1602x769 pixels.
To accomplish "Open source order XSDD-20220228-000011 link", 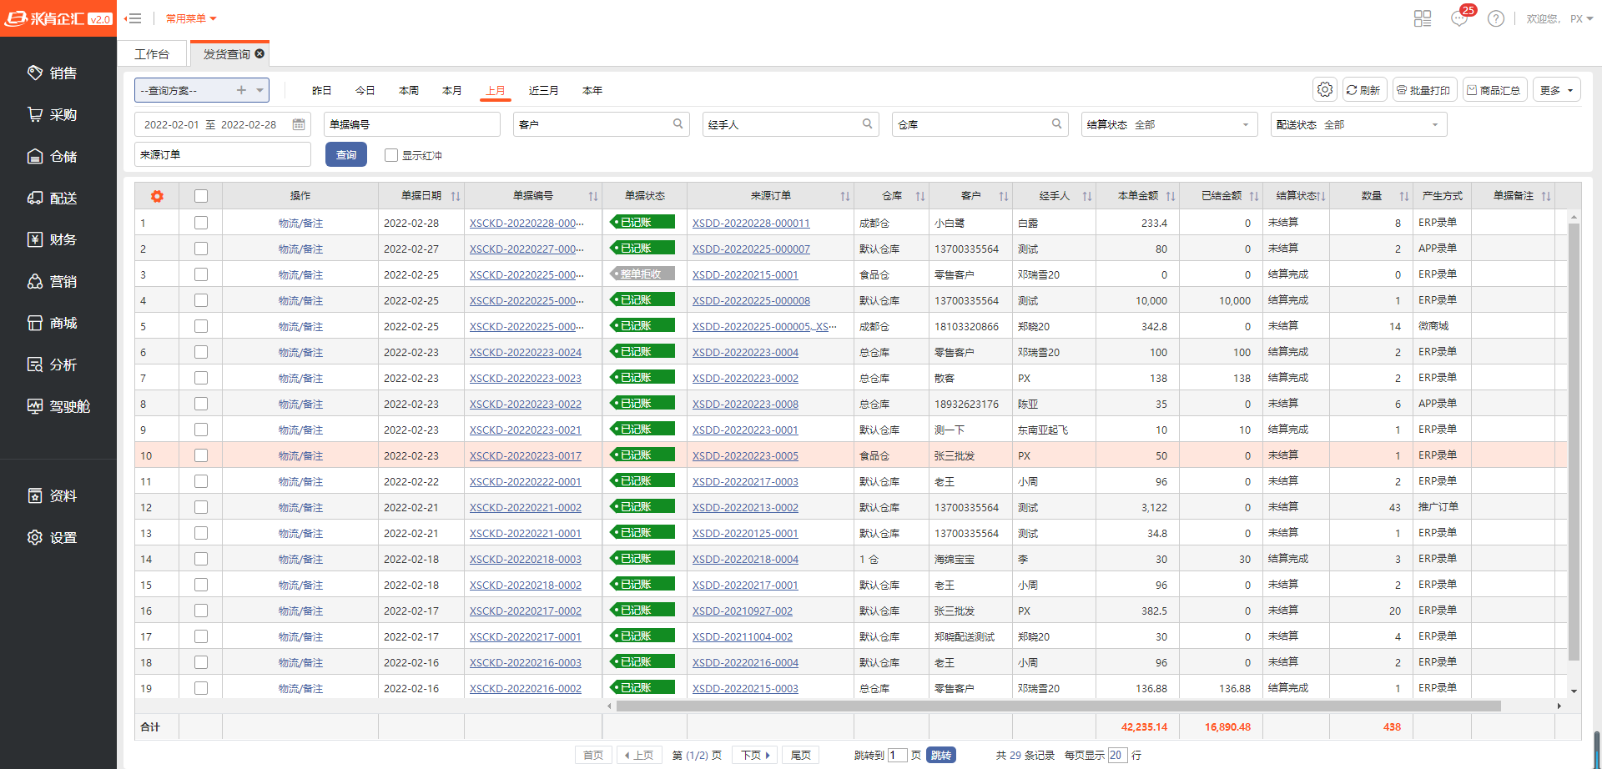I will [x=750, y=224].
